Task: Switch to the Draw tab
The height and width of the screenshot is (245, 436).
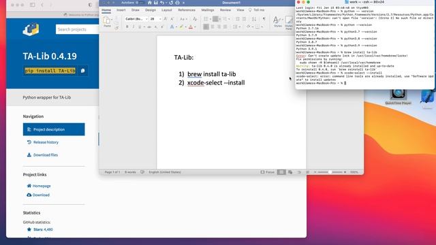Action: 136,10
